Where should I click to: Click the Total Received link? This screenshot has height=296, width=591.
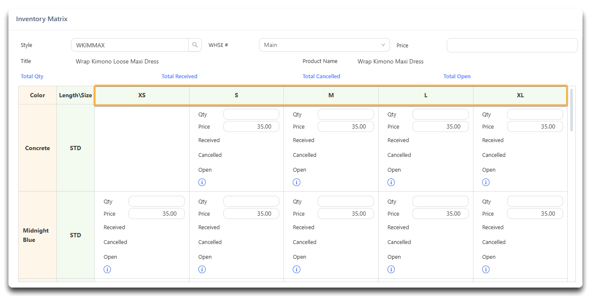point(179,77)
